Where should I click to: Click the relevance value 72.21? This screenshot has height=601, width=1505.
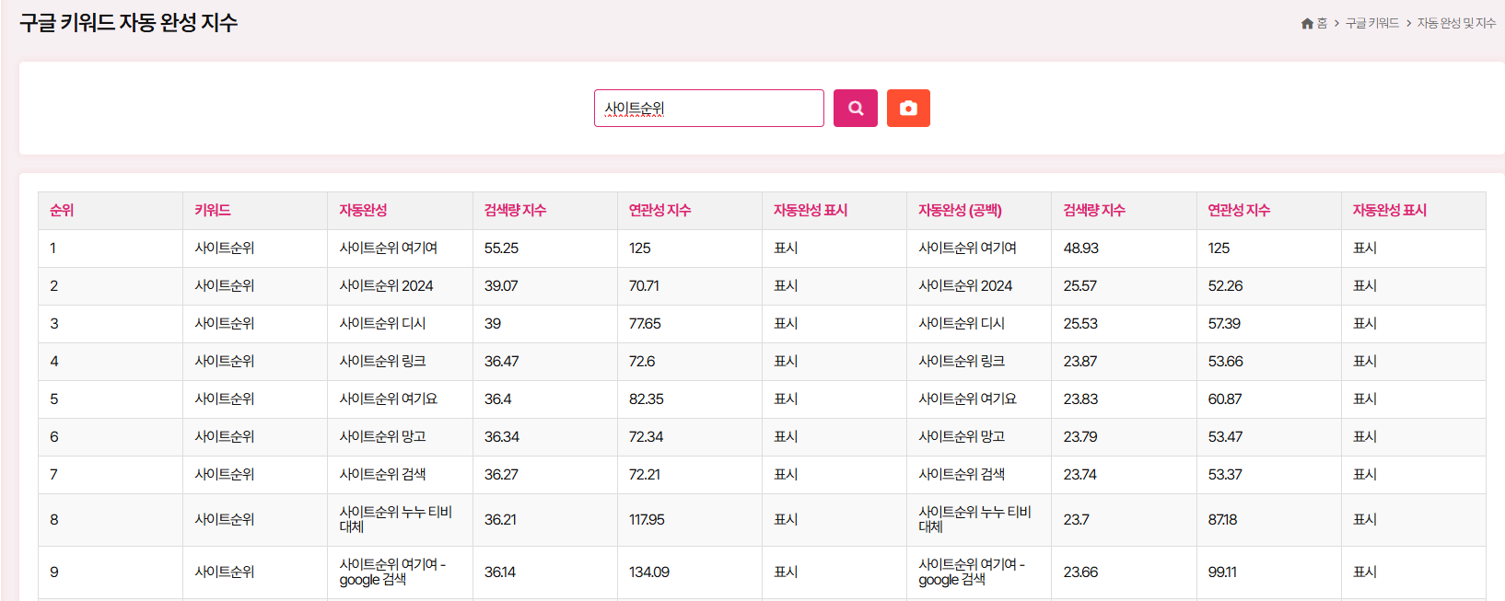[x=645, y=475]
